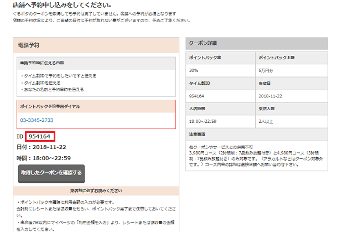The height and width of the screenshot is (232, 337).
Task: Click the ポイントバック率 column header
Action: [220, 58]
